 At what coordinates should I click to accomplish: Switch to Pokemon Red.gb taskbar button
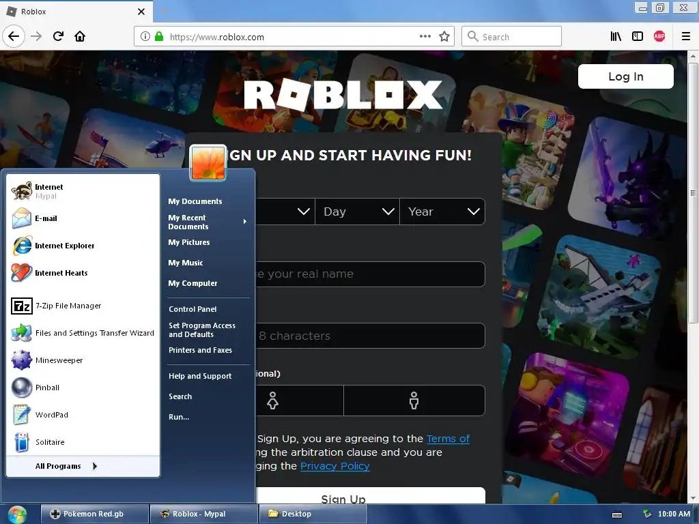[94, 514]
